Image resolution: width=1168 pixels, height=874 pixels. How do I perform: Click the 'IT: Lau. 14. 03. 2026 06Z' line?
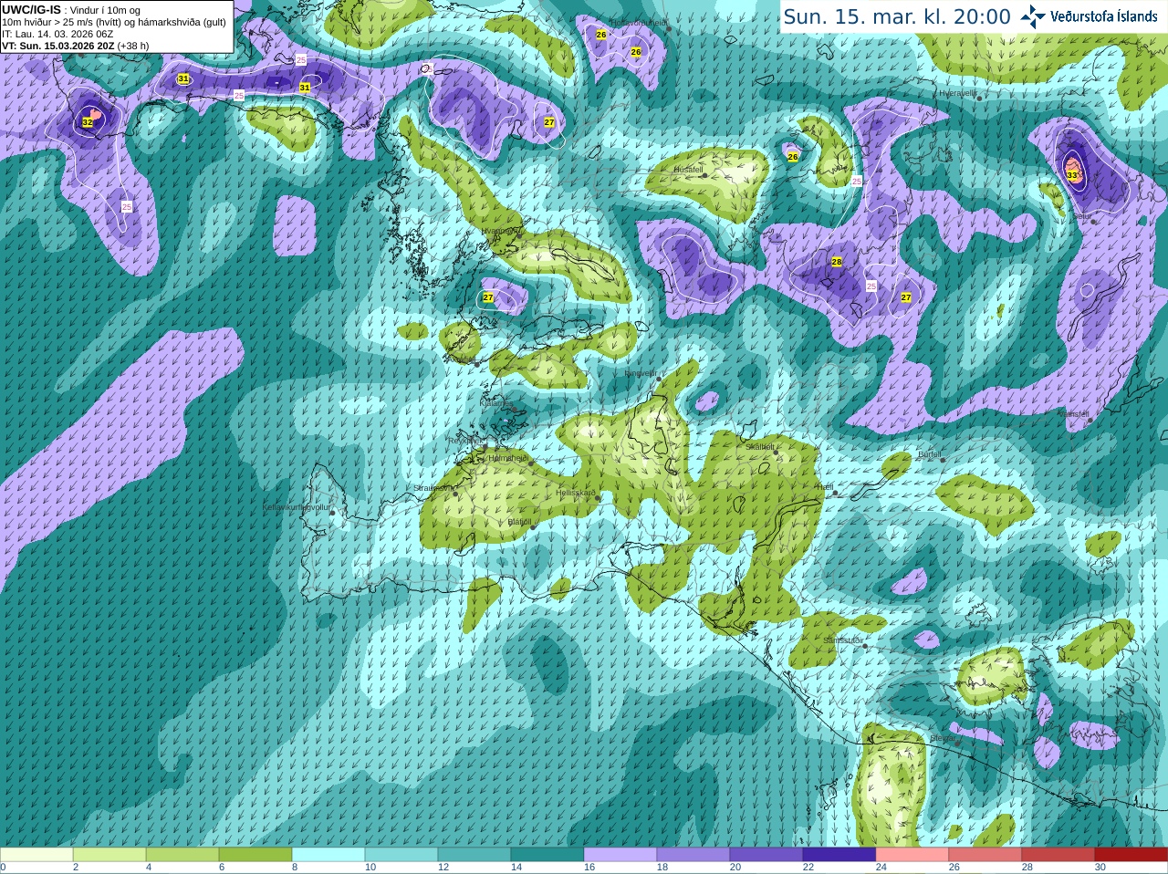pyautogui.click(x=57, y=34)
